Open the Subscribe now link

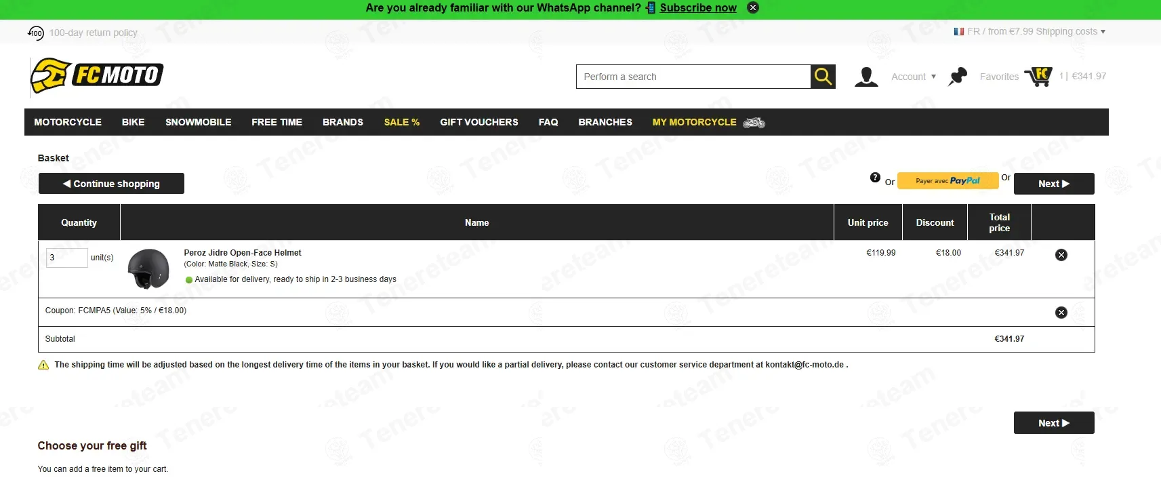click(x=698, y=7)
